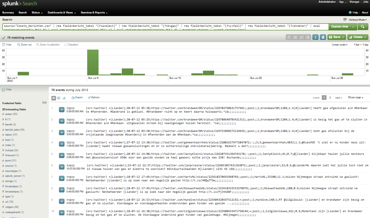Print the search results
The image size is (370, 218).
pos(323,37)
